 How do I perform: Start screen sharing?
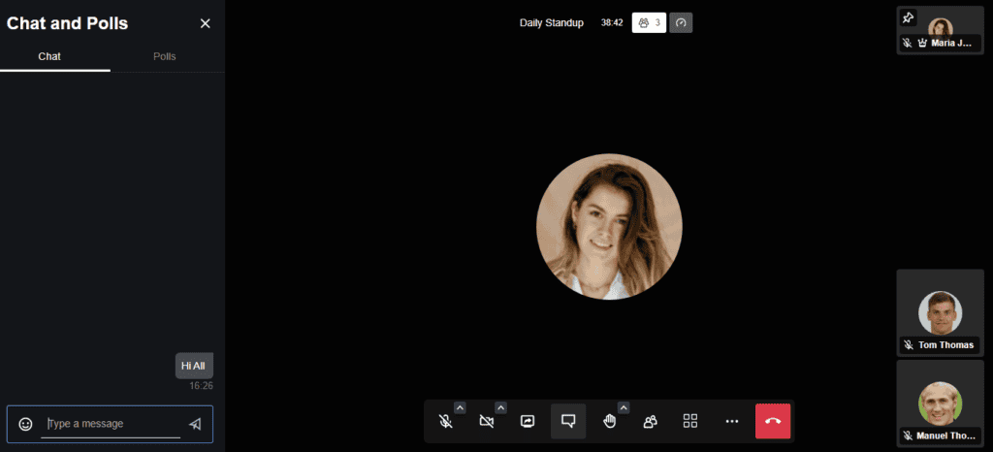pyautogui.click(x=528, y=421)
